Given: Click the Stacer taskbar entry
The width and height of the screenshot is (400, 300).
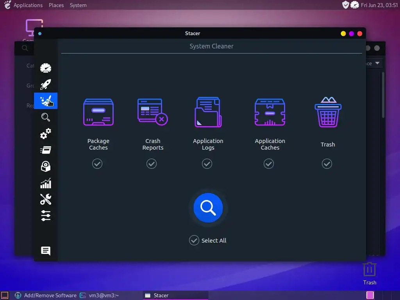Looking at the screenshot, I should click(x=175, y=295).
